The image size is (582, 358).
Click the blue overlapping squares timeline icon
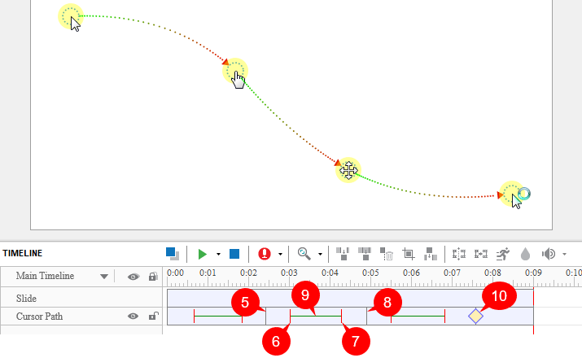click(173, 254)
